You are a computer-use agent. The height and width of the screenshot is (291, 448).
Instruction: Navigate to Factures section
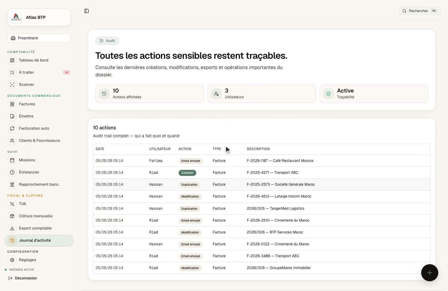[39, 104]
